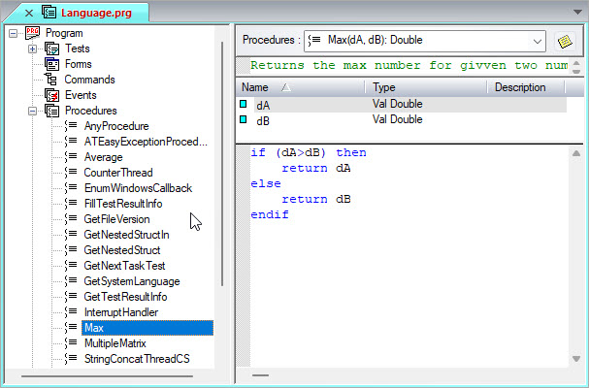Screen dimensions: 589x388
Task: Click the Type column header
Action: [x=425, y=87]
